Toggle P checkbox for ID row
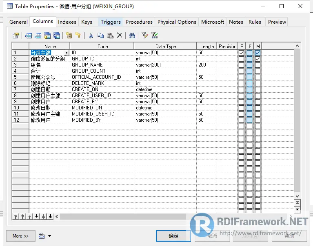Image resolution: width=313 pixels, height=249 pixels. click(x=241, y=53)
